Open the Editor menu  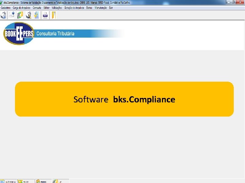pyautogui.click(x=46, y=7)
